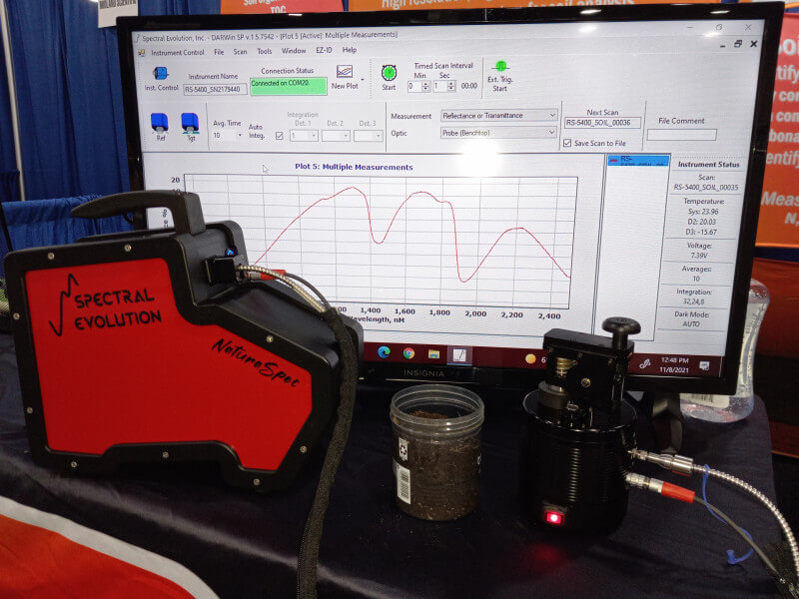
Task: Click the File Comment input field
Action: click(682, 135)
